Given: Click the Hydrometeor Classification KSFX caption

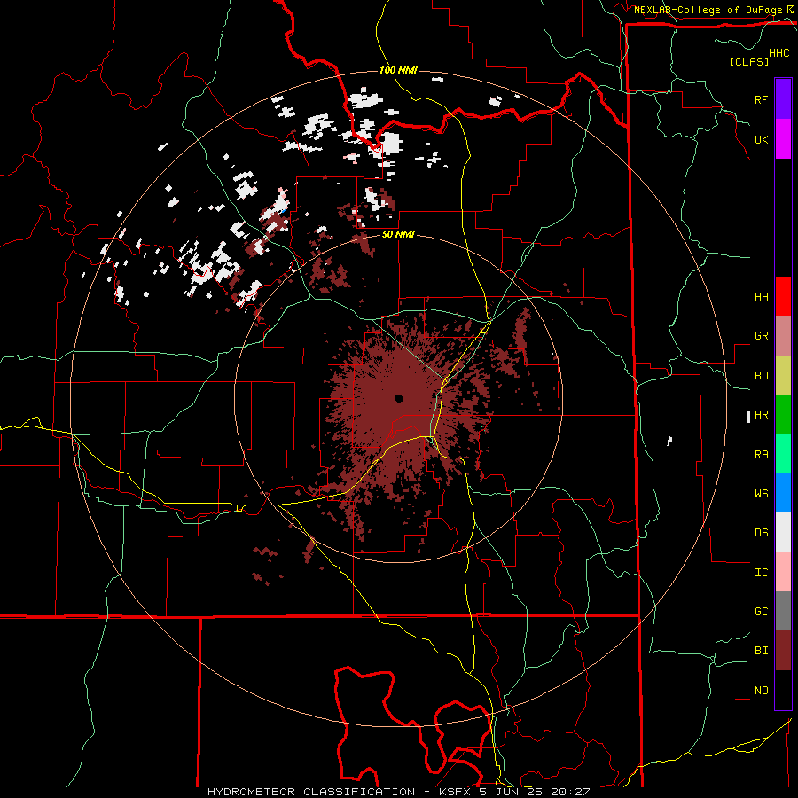Looking at the screenshot, I should tap(398, 792).
